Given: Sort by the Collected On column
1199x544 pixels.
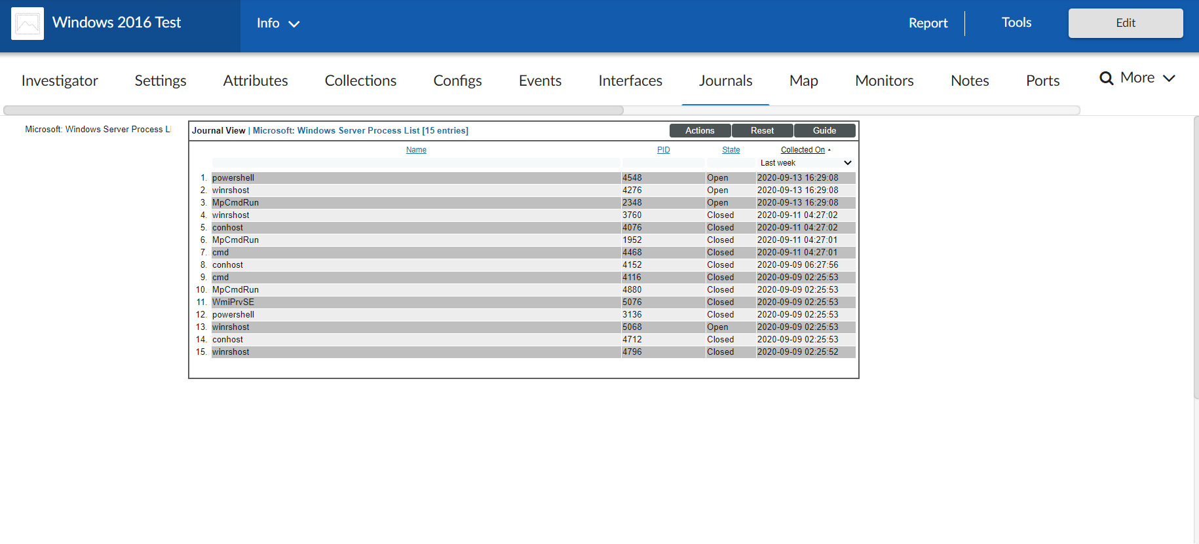Looking at the screenshot, I should [803, 150].
